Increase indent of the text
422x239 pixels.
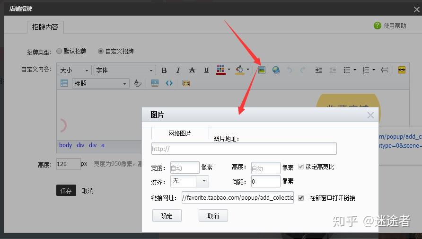click(x=319, y=70)
